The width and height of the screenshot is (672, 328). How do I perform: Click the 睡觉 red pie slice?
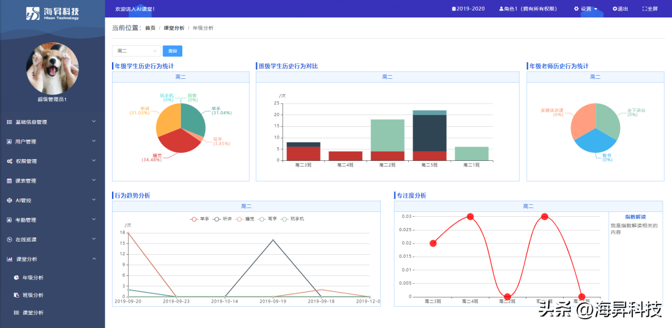pos(178,141)
